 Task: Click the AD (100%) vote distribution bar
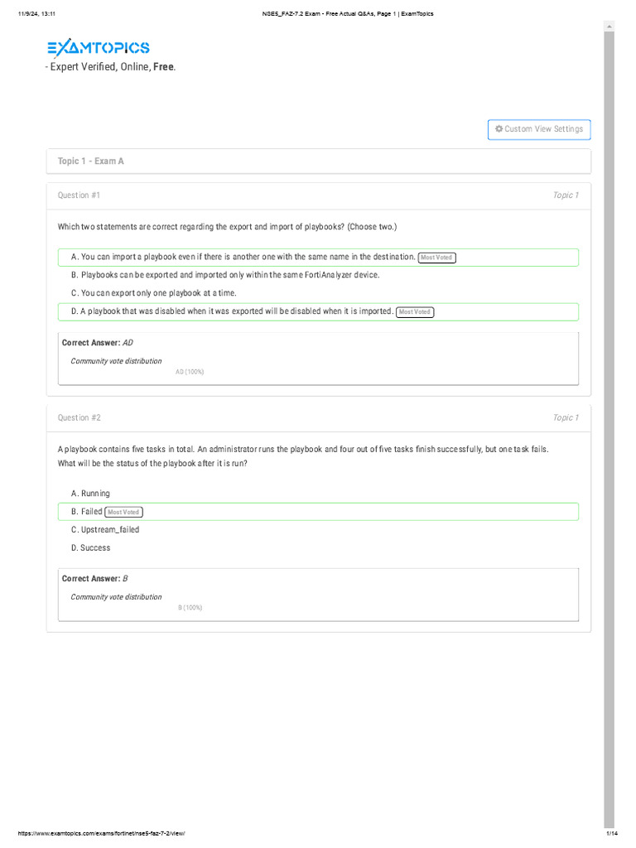(x=190, y=372)
